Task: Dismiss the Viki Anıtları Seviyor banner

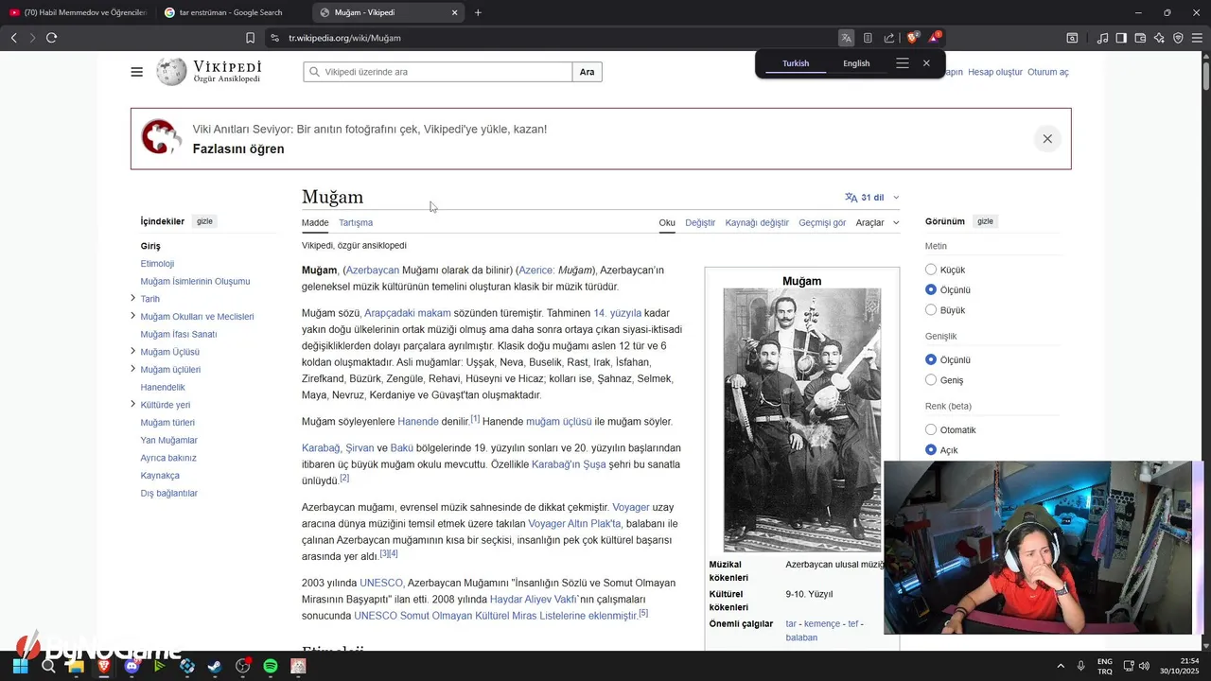Action: pos(1047,139)
